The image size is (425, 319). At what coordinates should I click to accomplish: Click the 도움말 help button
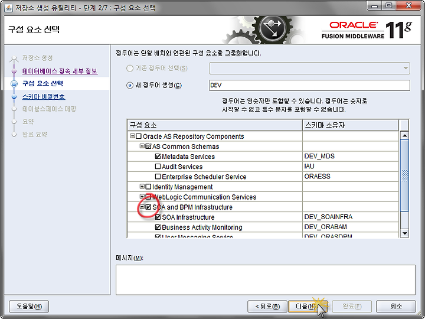[29, 307]
